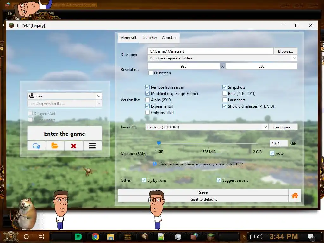Switch to the Minecraft tab
324x243 pixels.
tap(128, 38)
